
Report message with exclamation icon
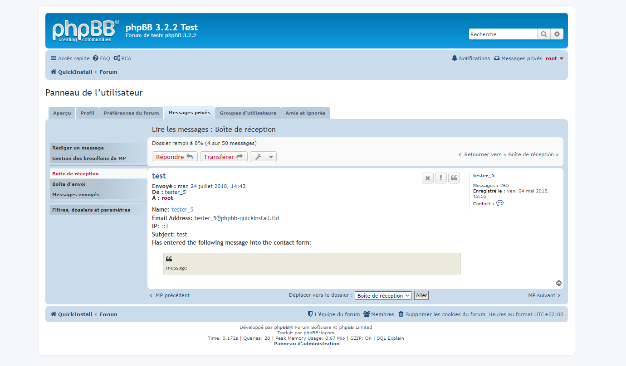440,178
